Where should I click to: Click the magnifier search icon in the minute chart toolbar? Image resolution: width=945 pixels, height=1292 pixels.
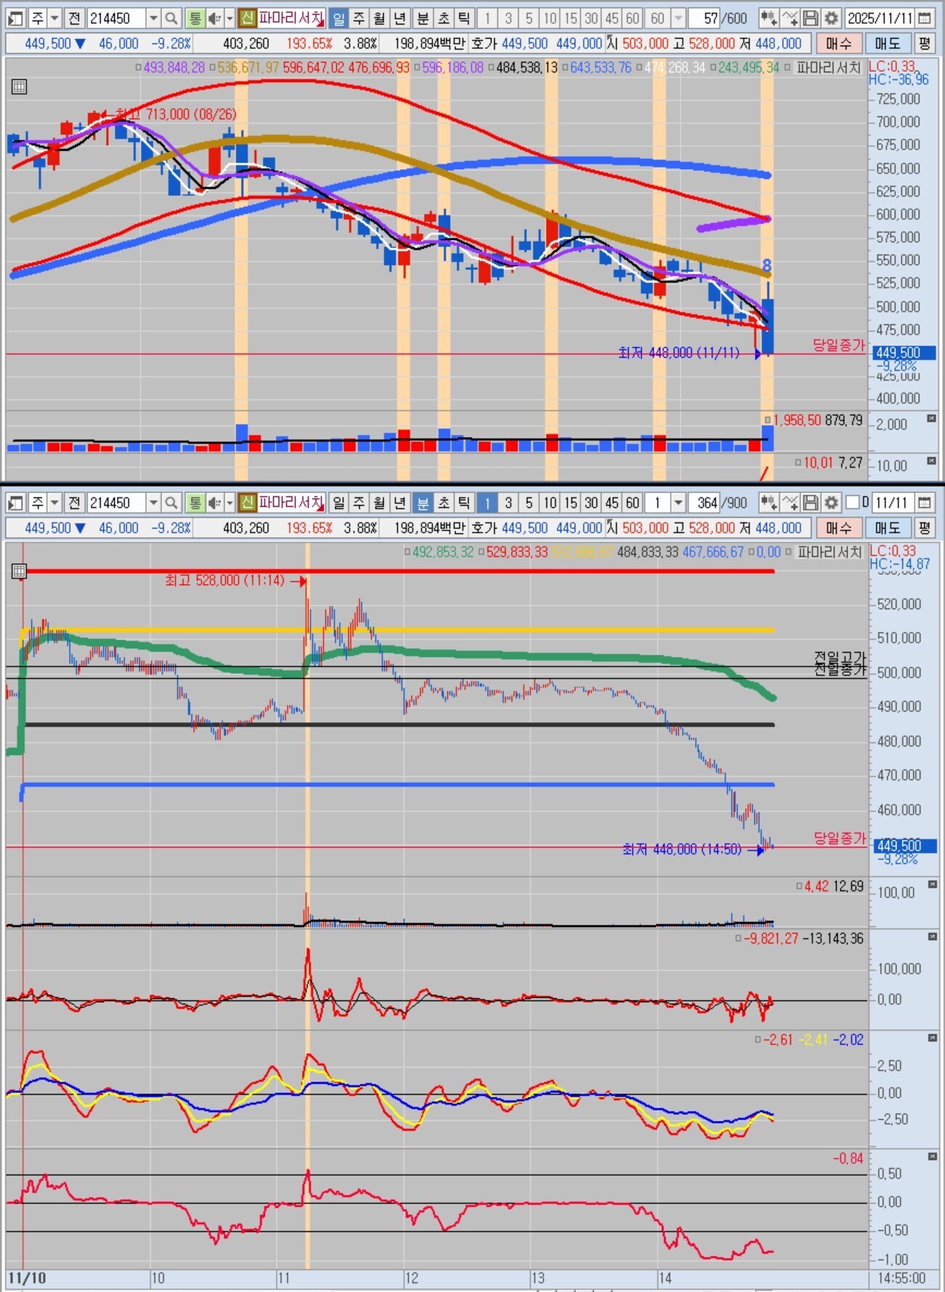point(171,502)
